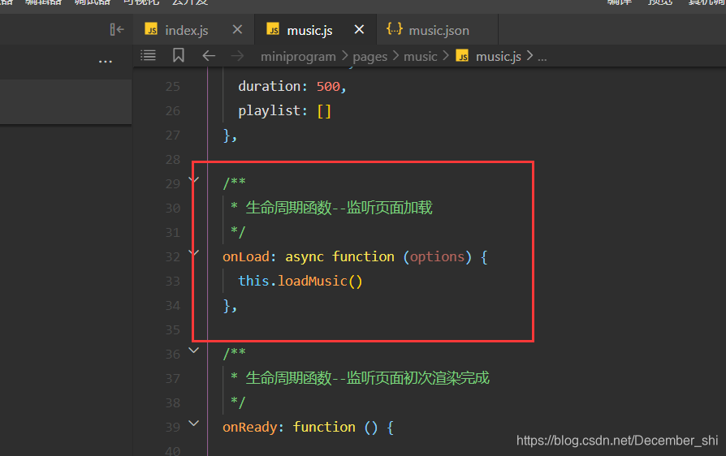
Task: Click the JS file icon in breadcrumb
Action: 462,56
